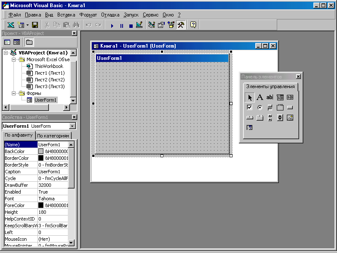Toggle Folders button in Project panel
The height and width of the screenshot is (253, 337).
(x=29, y=42)
